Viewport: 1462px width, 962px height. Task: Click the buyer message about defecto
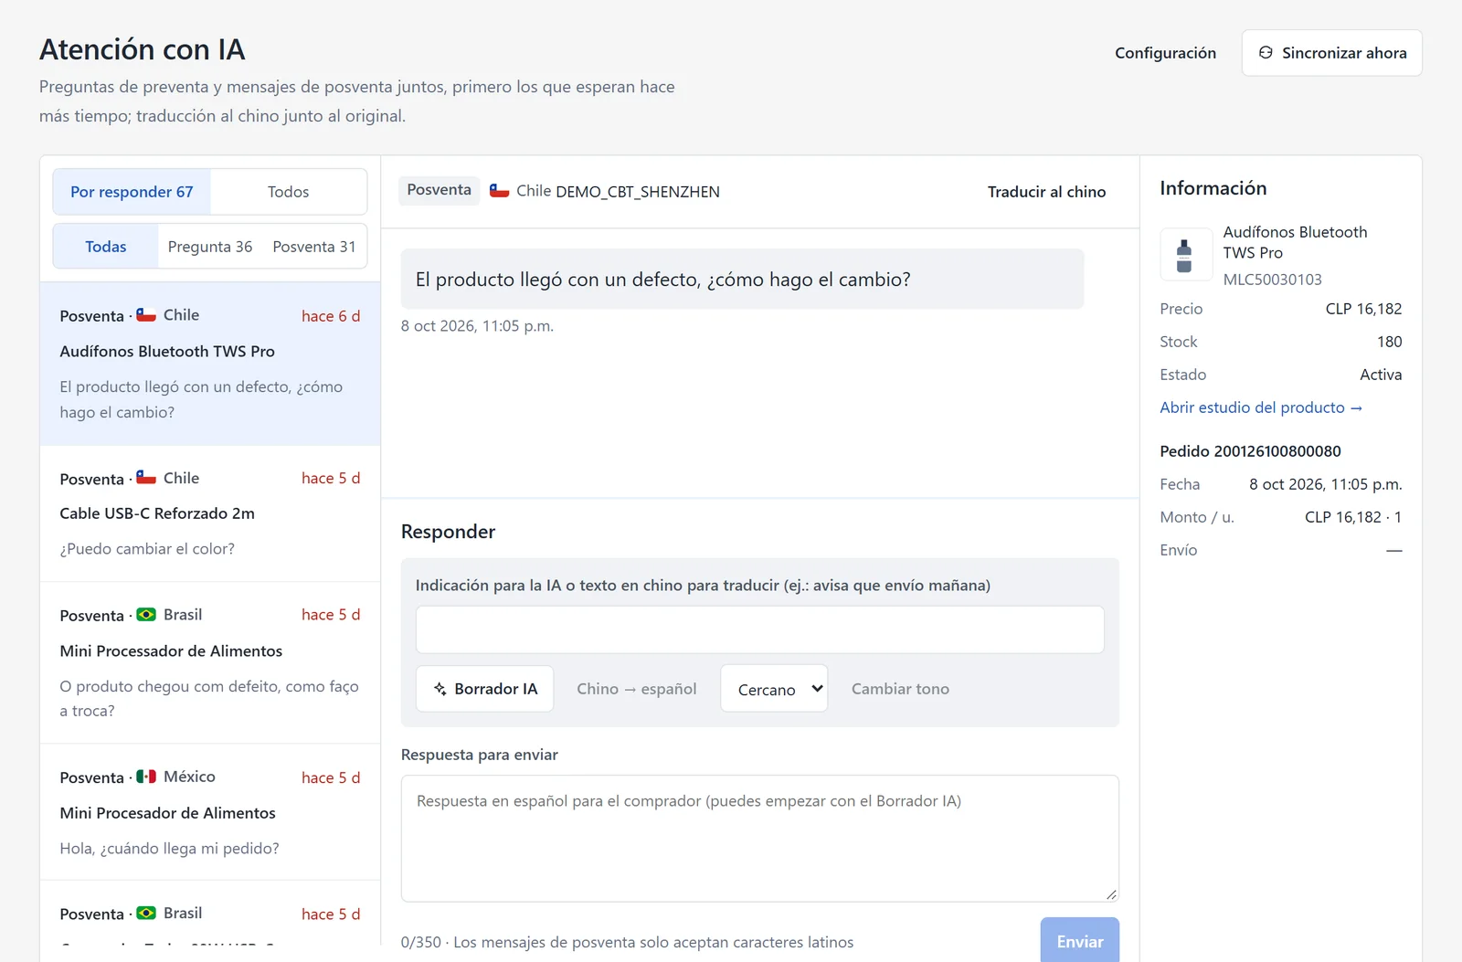(x=742, y=280)
